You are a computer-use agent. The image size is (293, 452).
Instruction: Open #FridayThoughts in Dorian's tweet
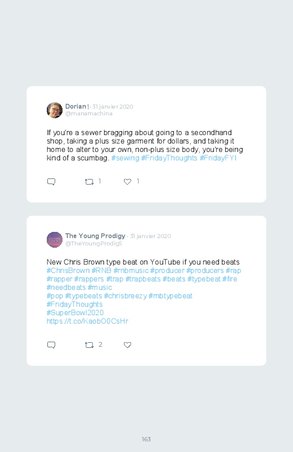169,158
